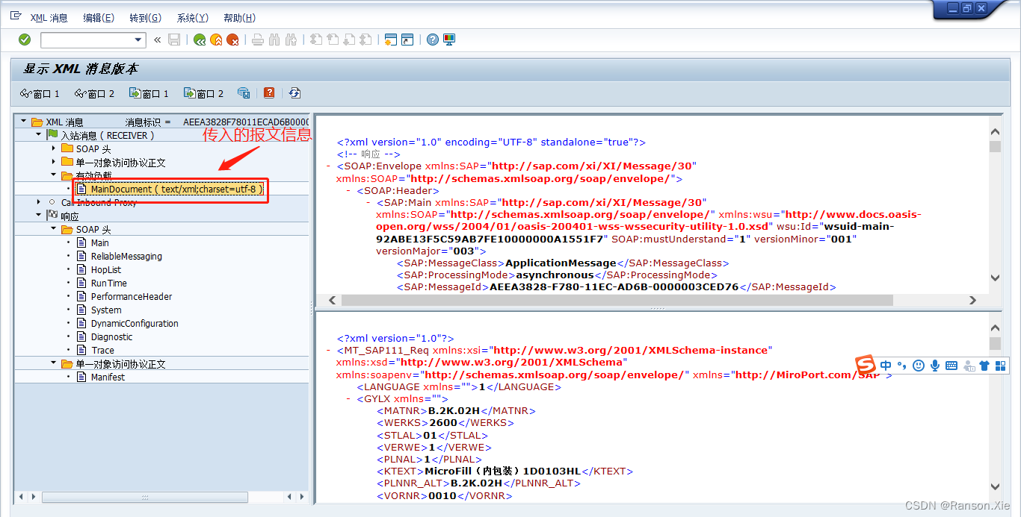Open the 转到(G) menu
This screenshot has width=1021, height=517.
click(x=145, y=17)
